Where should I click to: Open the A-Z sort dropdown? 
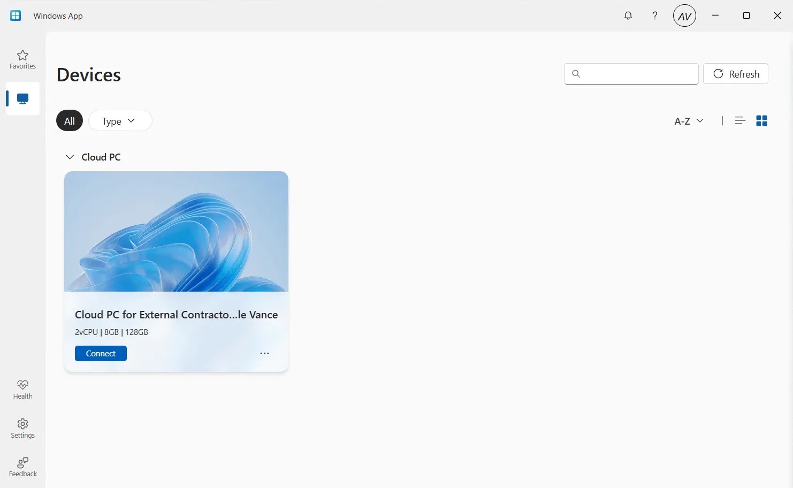[689, 121]
